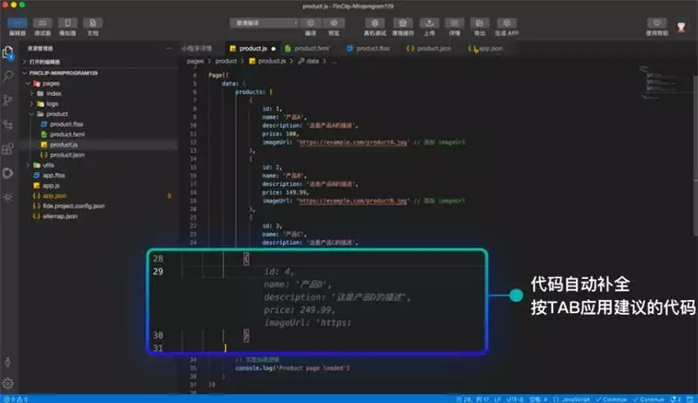
Task: Click 'data' symbol in the breadcrumb
Action: click(x=309, y=61)
